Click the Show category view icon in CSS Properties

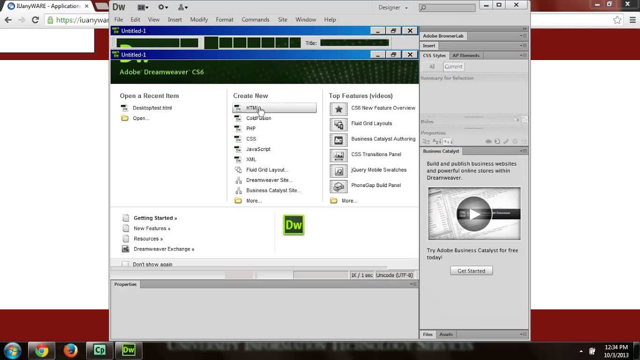[426, 141]
